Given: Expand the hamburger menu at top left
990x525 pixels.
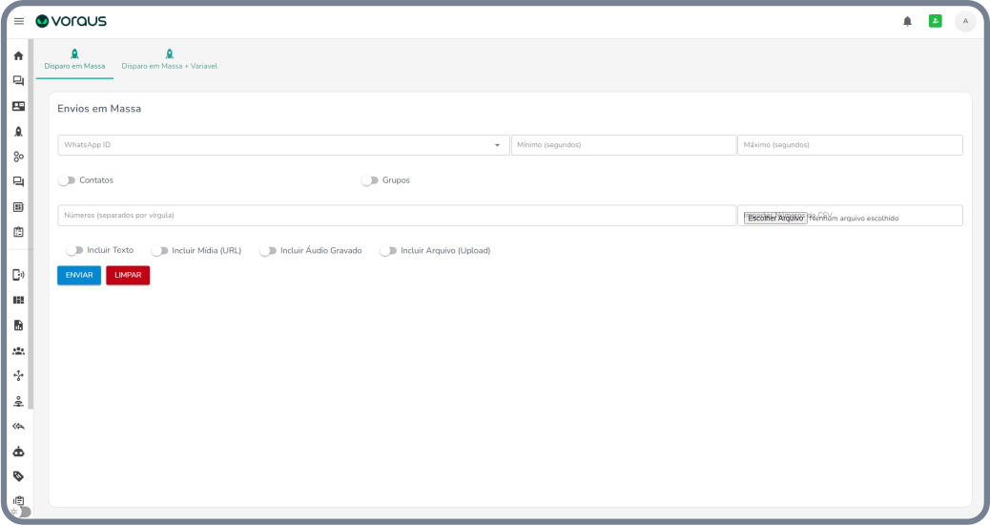Looking at the screenshot, I should point(18,21).
